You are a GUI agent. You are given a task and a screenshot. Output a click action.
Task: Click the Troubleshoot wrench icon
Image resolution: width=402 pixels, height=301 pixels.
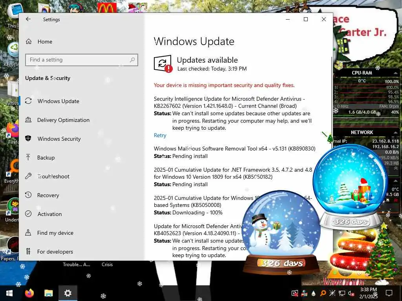click(x=28, y=176)
